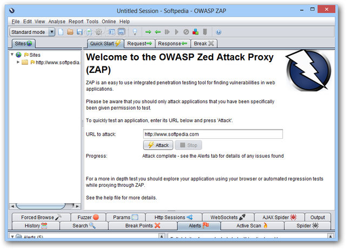Click the gray bookmark toolbar icon

pyautogui.click(x=205, y=32)
